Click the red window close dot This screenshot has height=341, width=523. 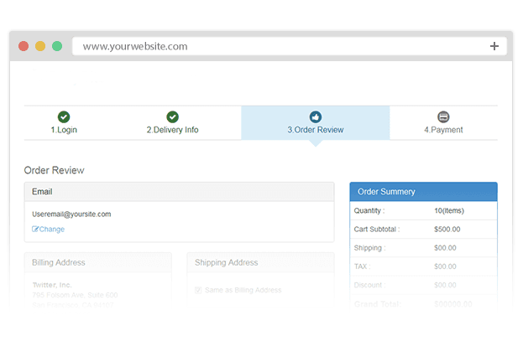tap(24, 46)
